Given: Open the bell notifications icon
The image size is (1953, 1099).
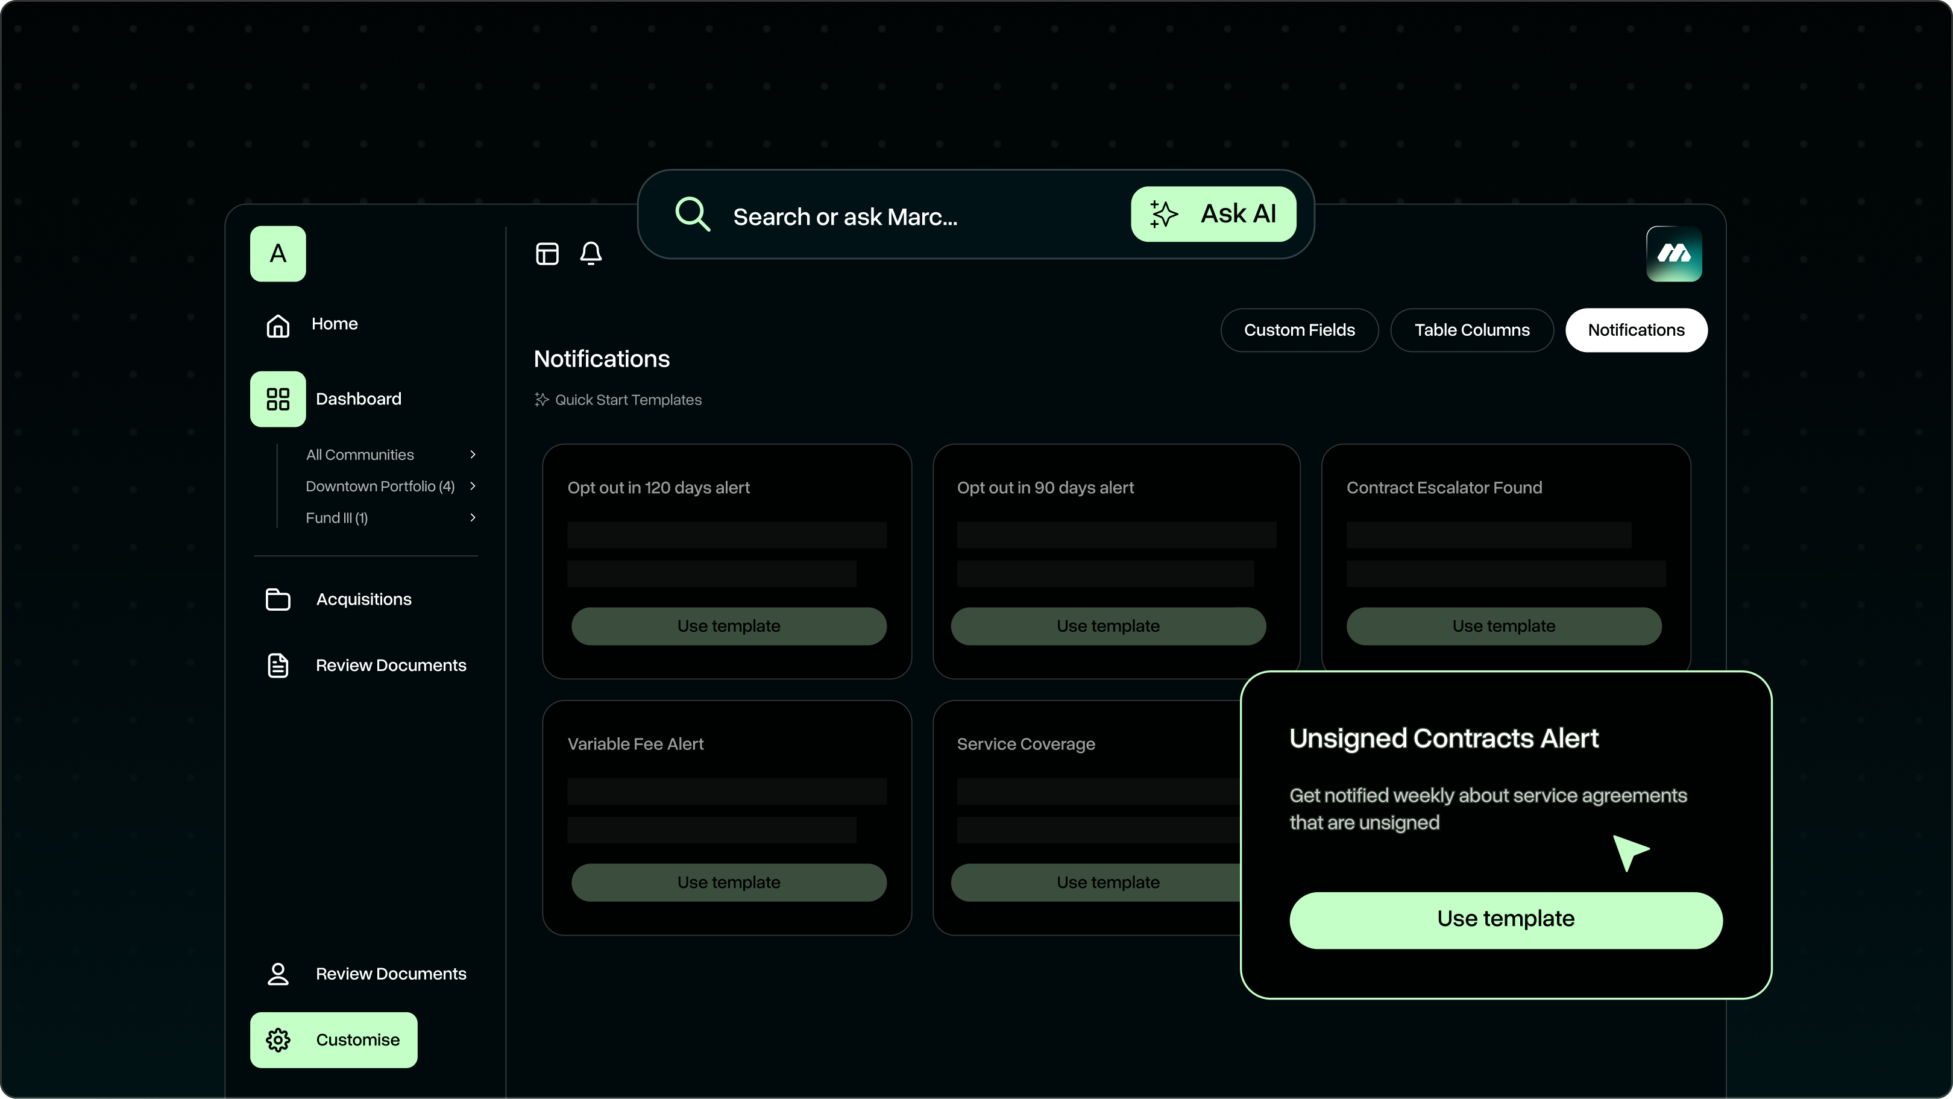Looking at the screenshot, I should [x=591, y=253].
